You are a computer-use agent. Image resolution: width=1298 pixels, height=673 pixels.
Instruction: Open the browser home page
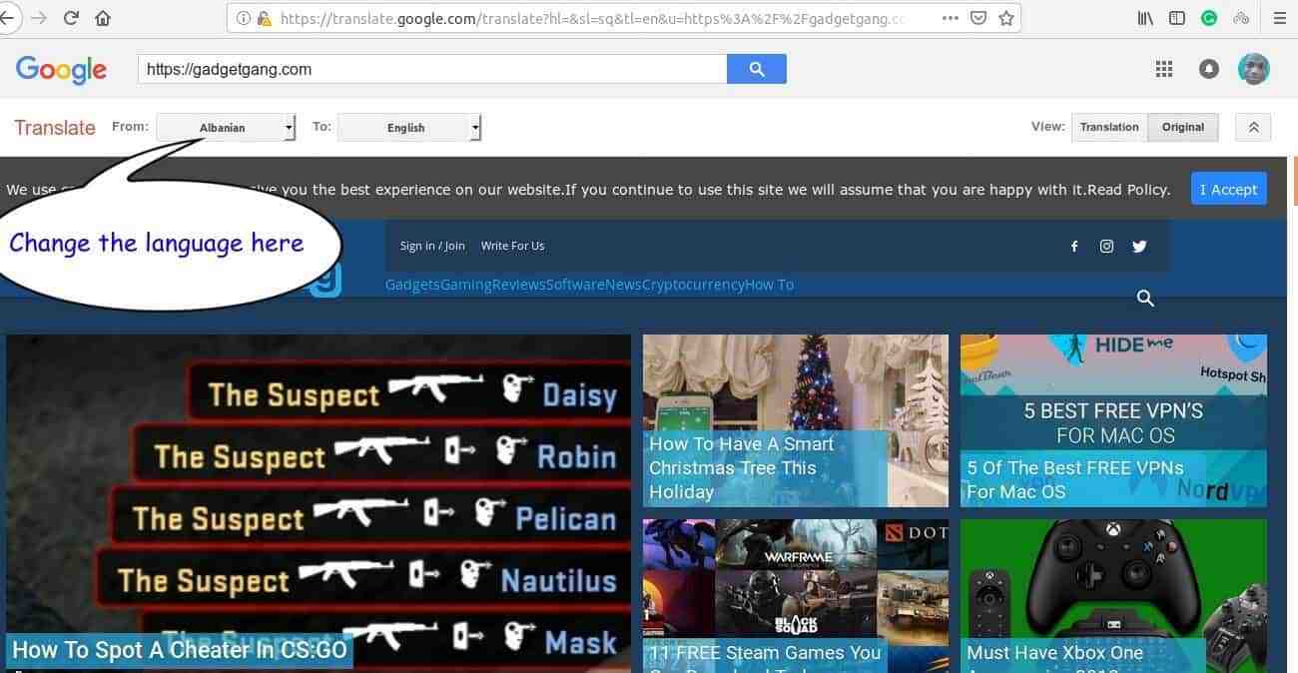pos(102,18)
